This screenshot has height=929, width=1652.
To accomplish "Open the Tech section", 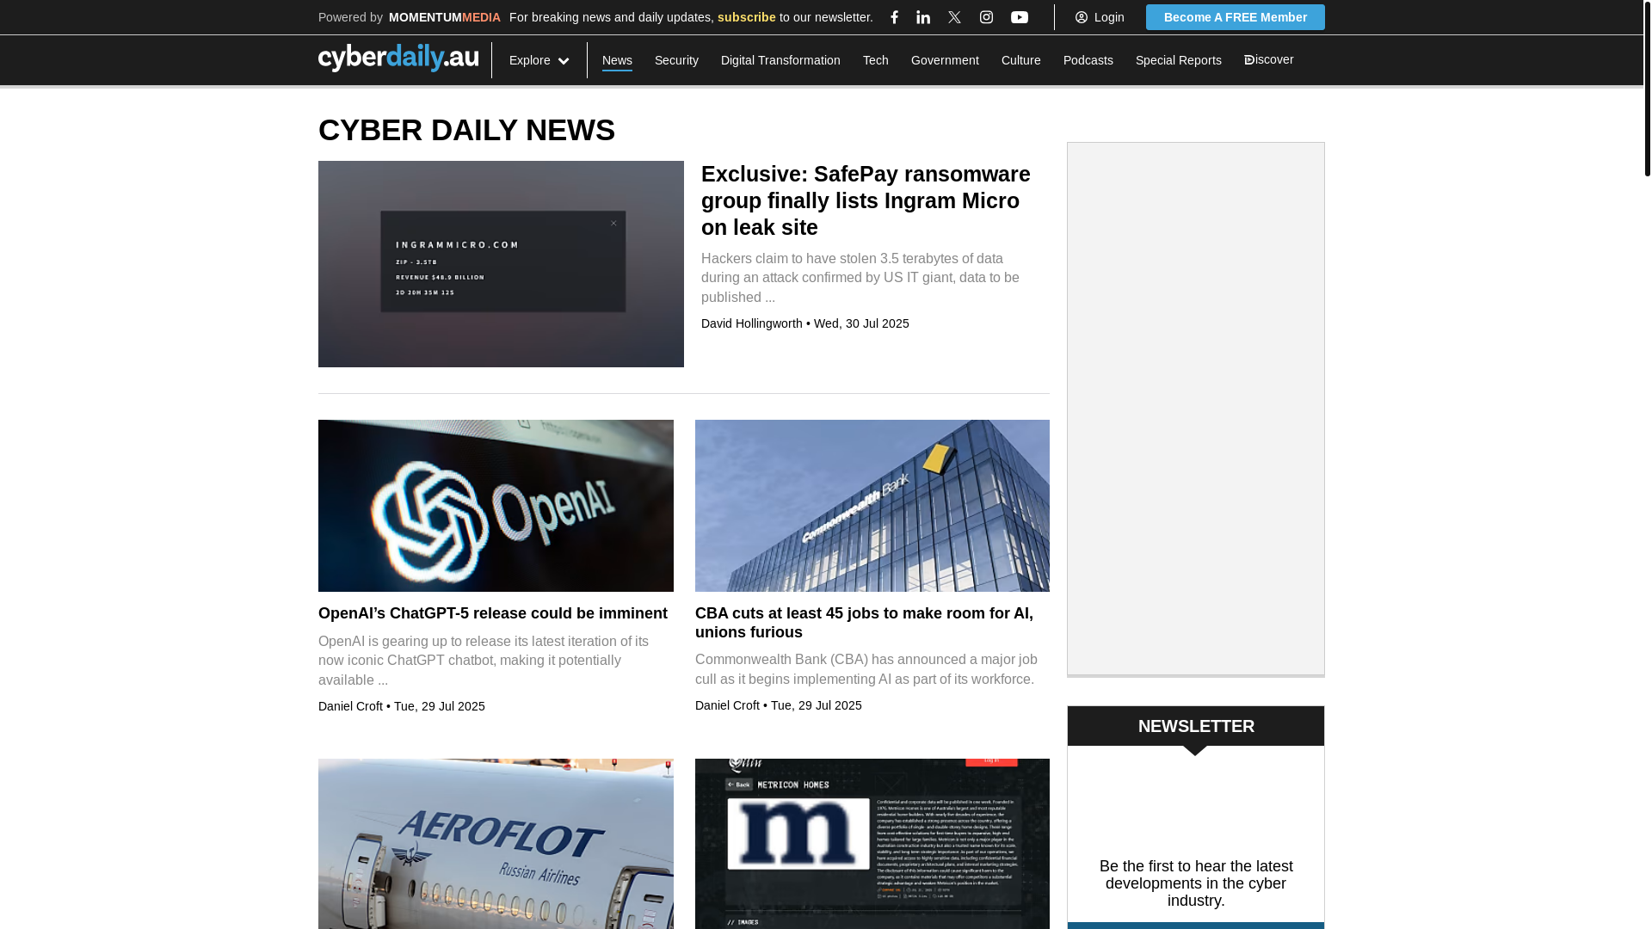I will coord(875,60).
